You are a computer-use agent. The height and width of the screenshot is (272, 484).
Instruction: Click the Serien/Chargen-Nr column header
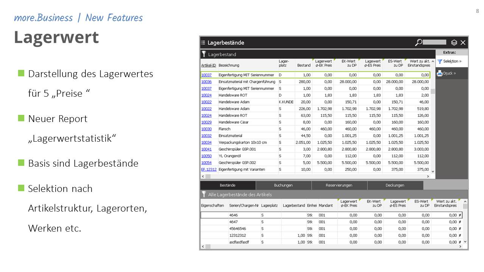(244, 205)
